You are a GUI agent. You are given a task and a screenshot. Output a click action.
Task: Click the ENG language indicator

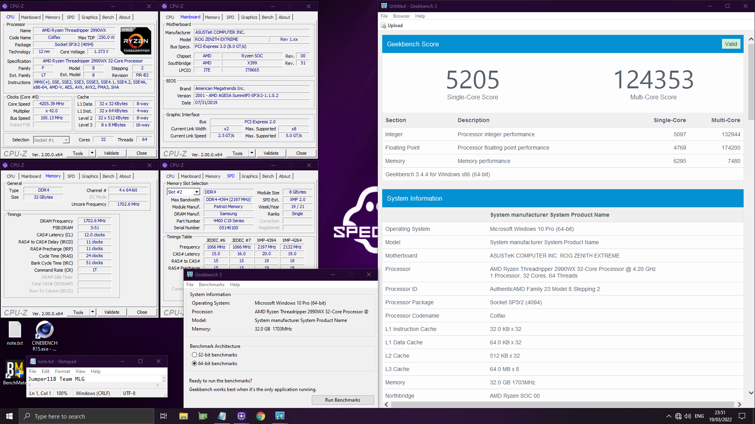coord(699,416)
